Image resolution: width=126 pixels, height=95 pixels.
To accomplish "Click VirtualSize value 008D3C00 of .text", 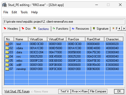I will pyautogui.click(x=37, y=44).
